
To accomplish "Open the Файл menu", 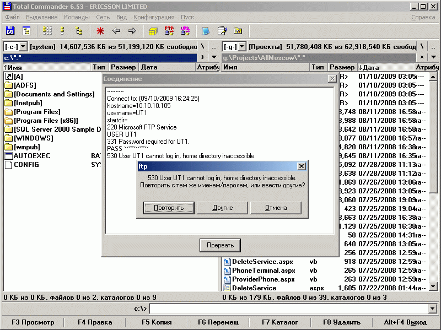I will [12, 17].
